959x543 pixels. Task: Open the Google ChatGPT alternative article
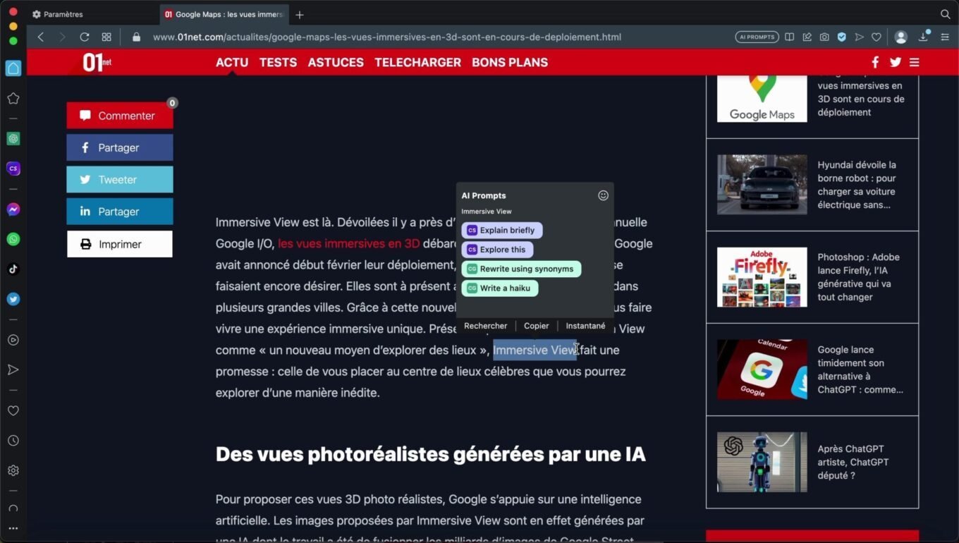(812, 370)
